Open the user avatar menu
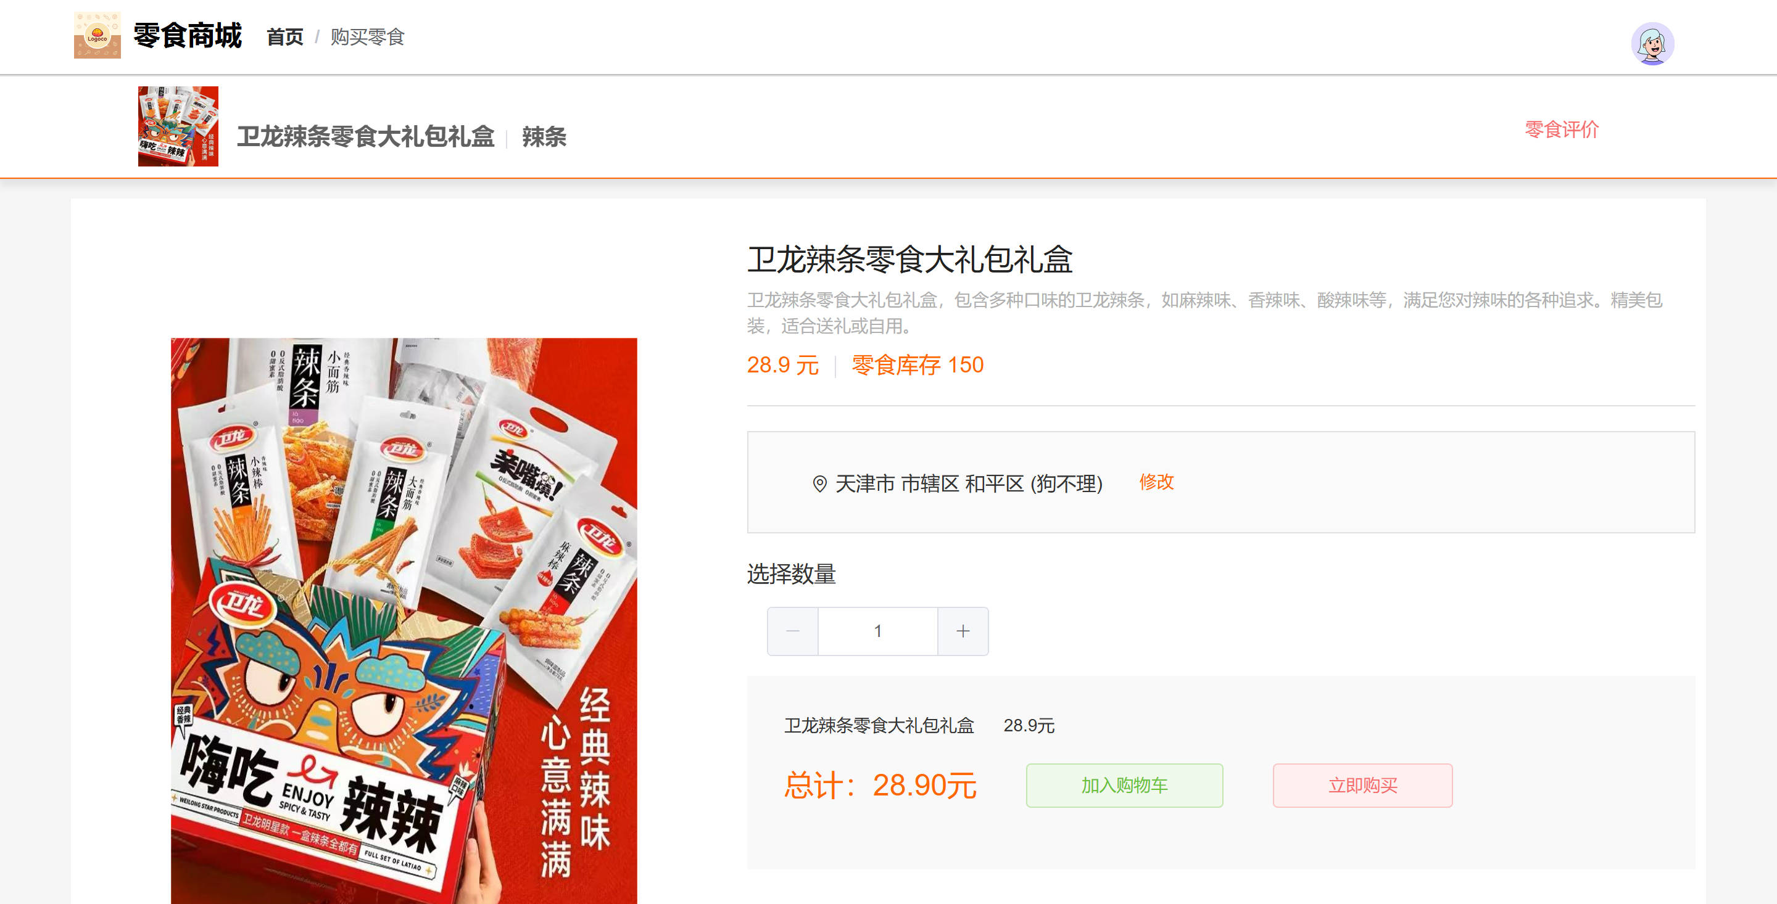 pos(1652,43)
